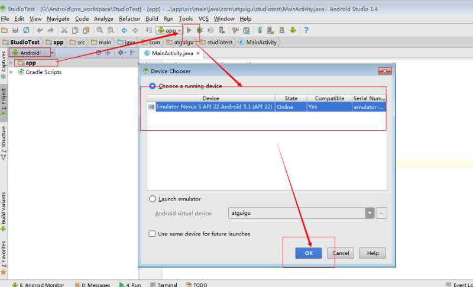Open the AVD Manager toolbar icon
The width and height of the screenshot is (473, 287).
[271, 30]
